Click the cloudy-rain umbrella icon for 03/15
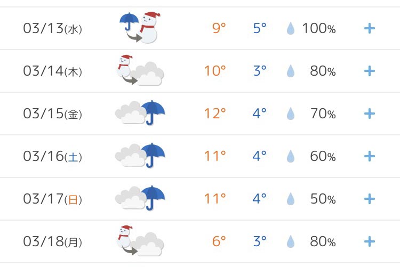This screenshot has width=400, height=267. coord(140,113)
